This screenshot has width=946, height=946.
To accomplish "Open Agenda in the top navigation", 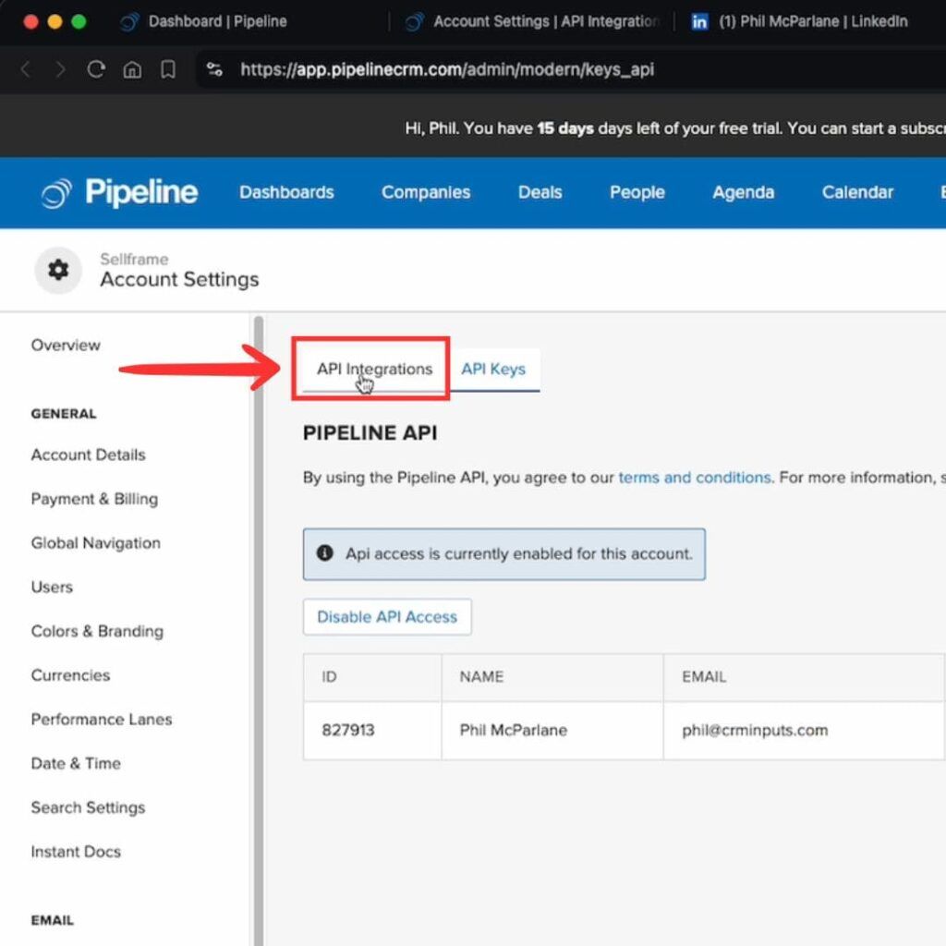I will tap(744, 192).
